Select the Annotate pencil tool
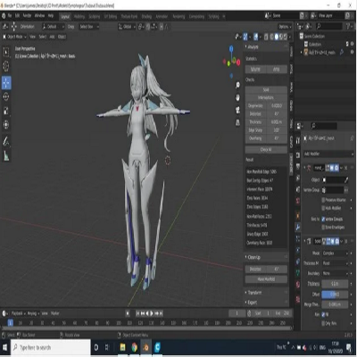Viewport: 357px width, 357px height. tap(6, 141)
